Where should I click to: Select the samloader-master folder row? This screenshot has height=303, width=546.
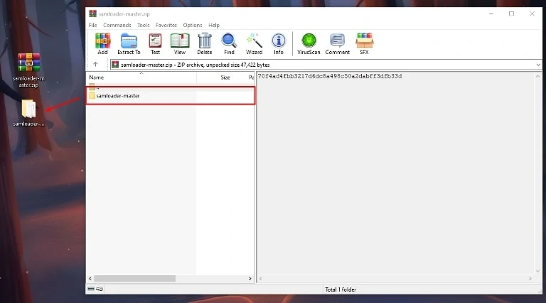(x=171, y=96)
